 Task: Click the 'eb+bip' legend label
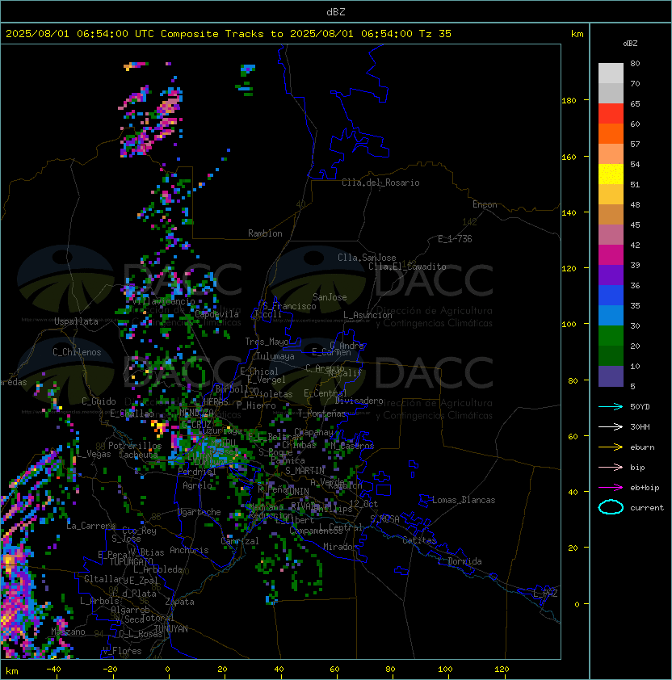pos(645,488)
